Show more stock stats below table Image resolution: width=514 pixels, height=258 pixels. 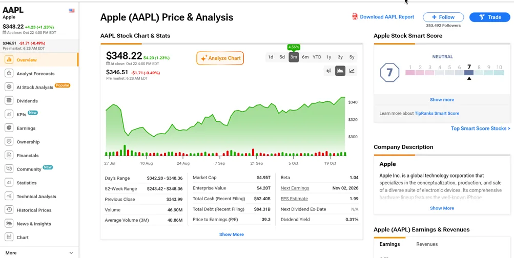tap(232, 234)
